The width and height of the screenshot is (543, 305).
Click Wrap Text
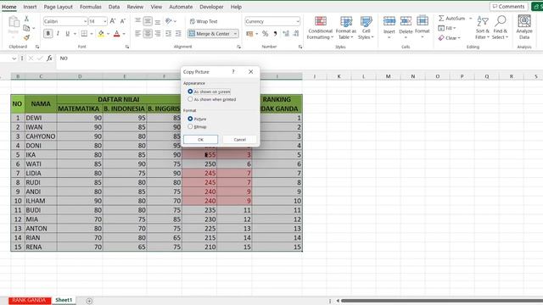[x=204, y=21]
